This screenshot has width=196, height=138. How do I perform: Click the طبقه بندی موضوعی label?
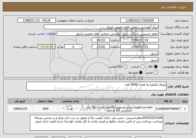[x=175, y=67]
